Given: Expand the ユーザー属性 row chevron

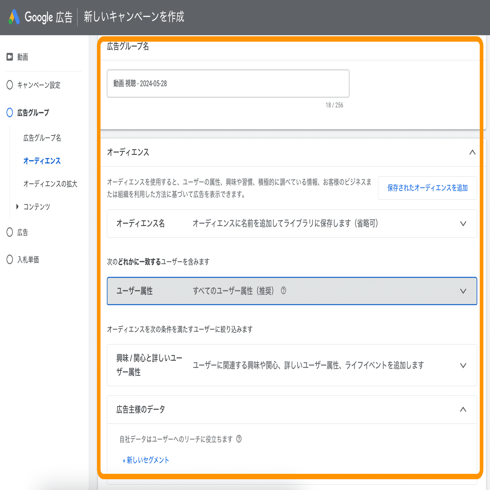Looking at the screenshot, I should click(x=463, y=291).
